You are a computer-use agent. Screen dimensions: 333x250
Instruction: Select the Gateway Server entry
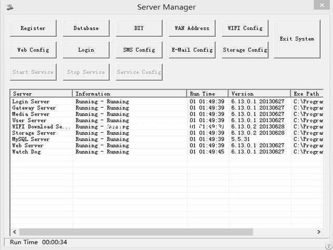point(34,108)
